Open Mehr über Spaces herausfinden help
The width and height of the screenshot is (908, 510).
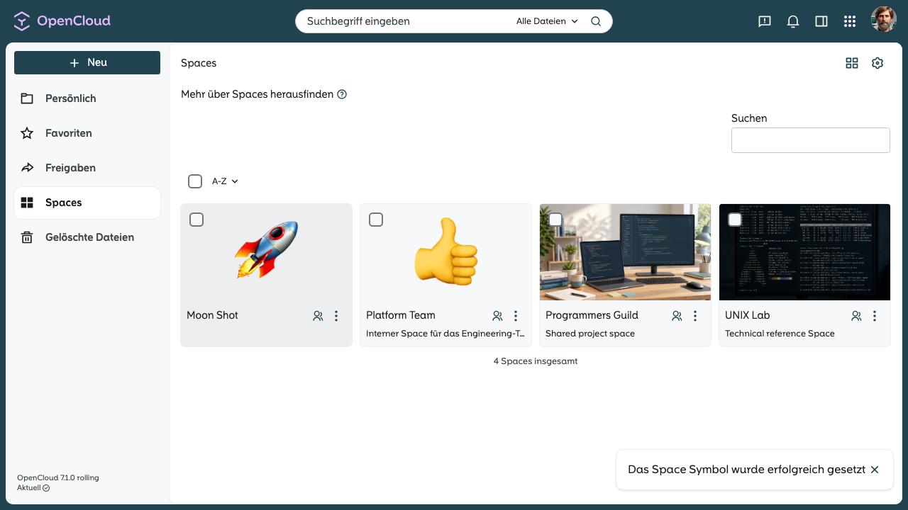(342, 94)
